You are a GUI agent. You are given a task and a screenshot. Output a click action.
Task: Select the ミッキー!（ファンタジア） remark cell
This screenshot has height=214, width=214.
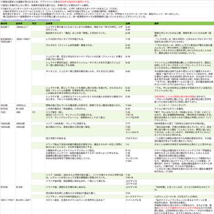pos(184,105)
